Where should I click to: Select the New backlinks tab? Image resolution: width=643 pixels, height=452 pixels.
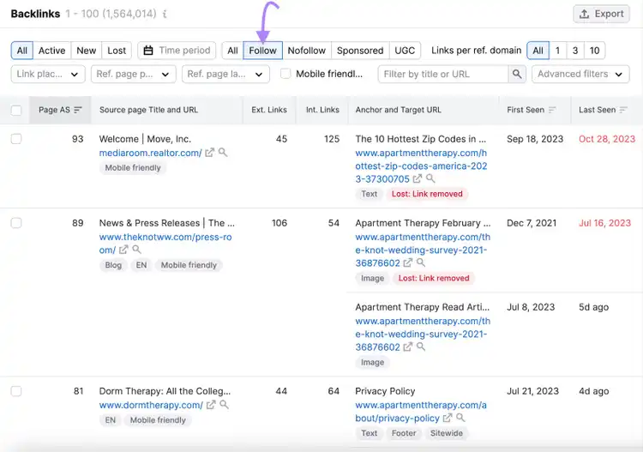point(86,51)
